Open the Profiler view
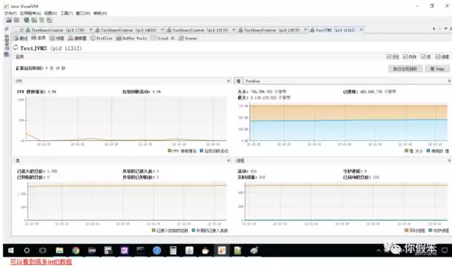Screen dimensions: 452x268 (101, 38)
